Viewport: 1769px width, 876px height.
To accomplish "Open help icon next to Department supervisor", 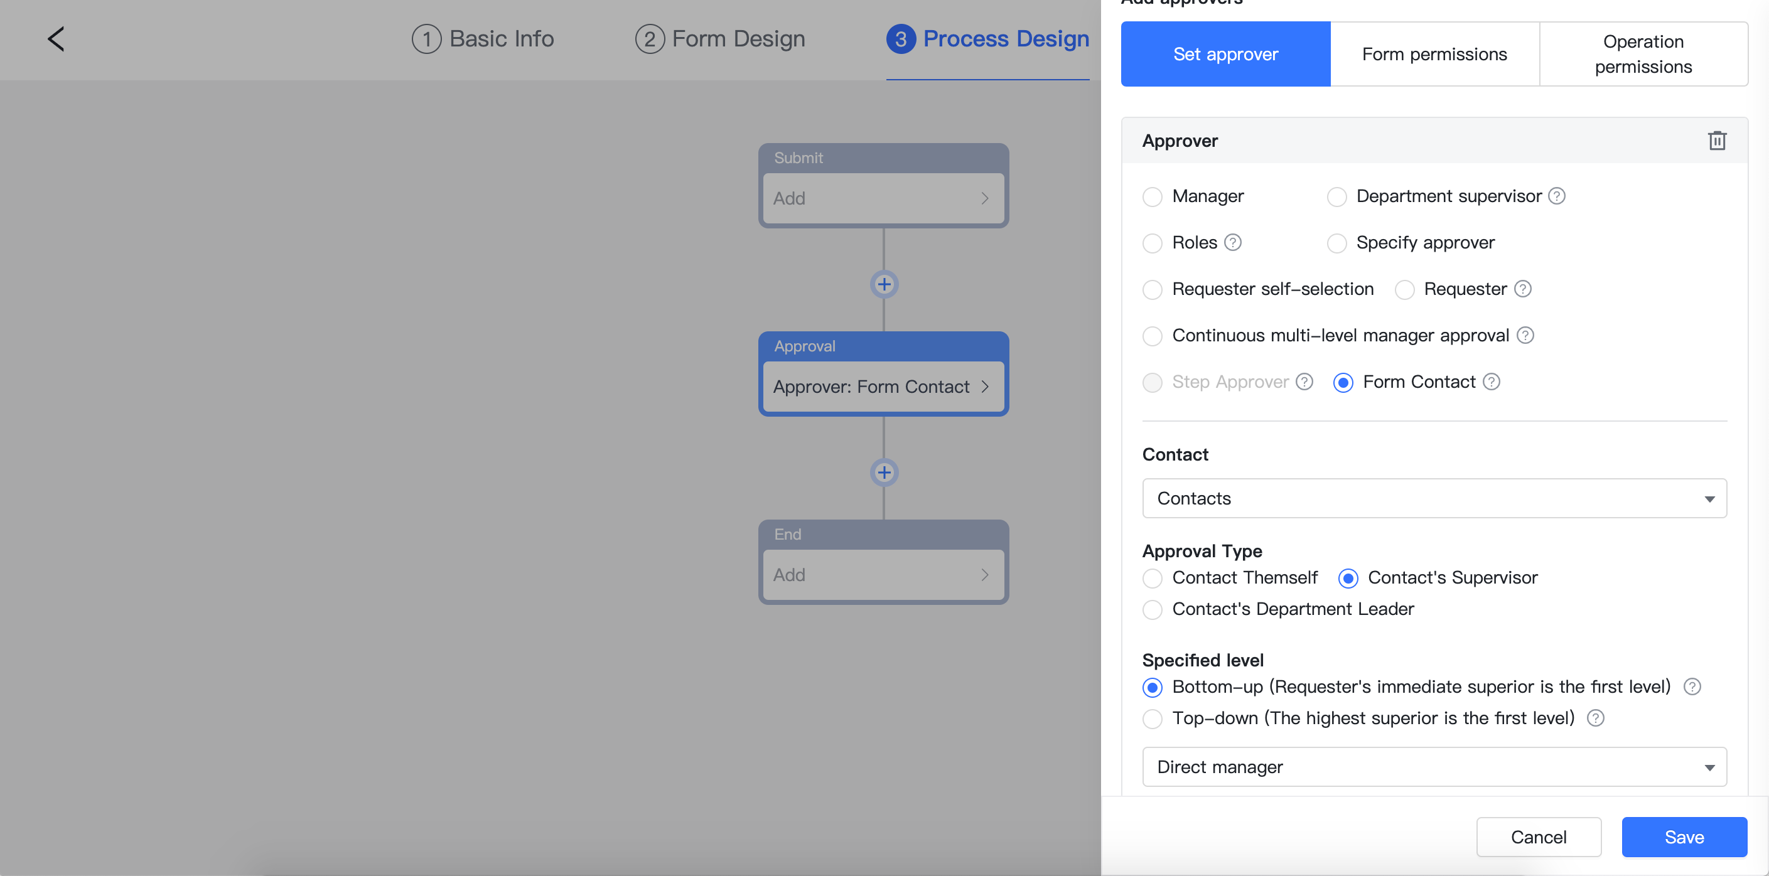I will [x=1557, y=196].
